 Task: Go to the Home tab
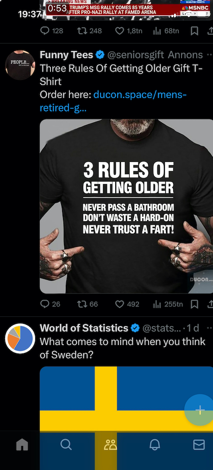22,445
